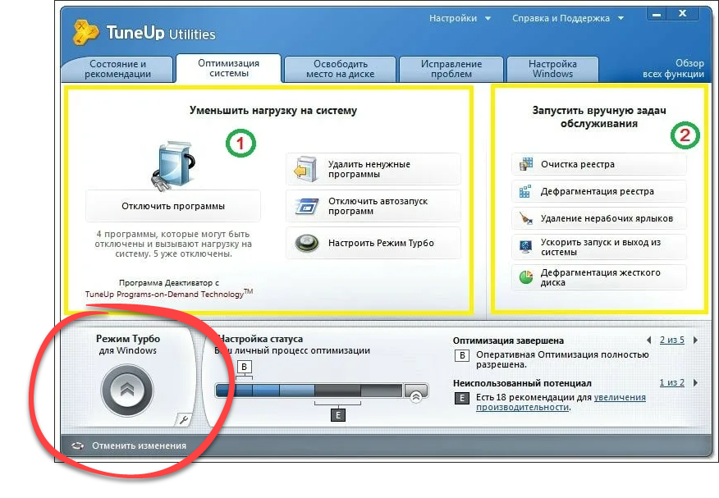This screenshot has width=719, height=498.
Task: Click text Неиспользованный потенциал
Action: click(x=522, y=383)
